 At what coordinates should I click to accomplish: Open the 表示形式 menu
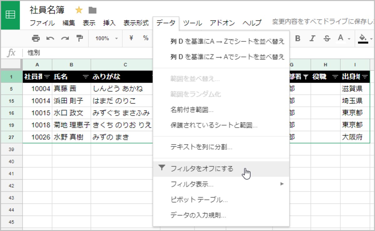point(136,23)
